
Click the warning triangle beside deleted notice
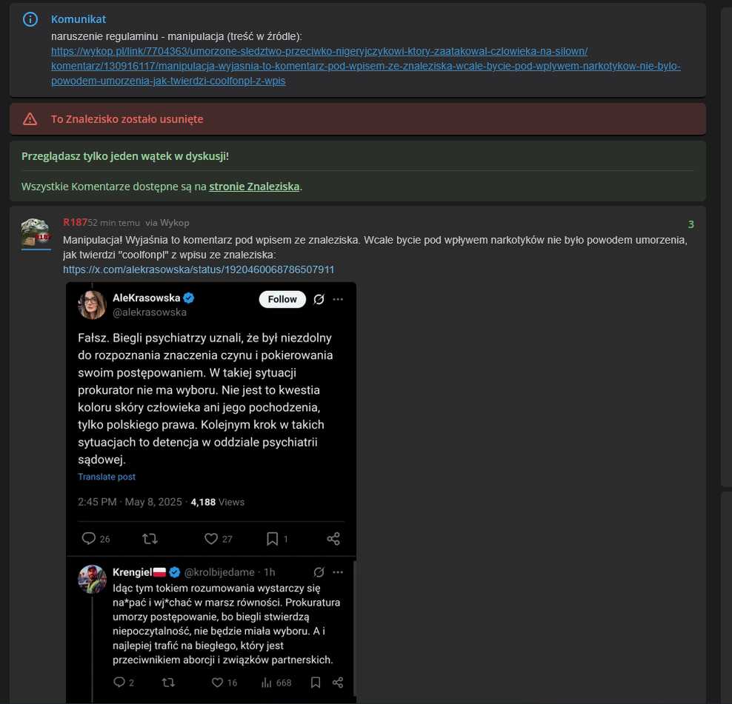30,119
